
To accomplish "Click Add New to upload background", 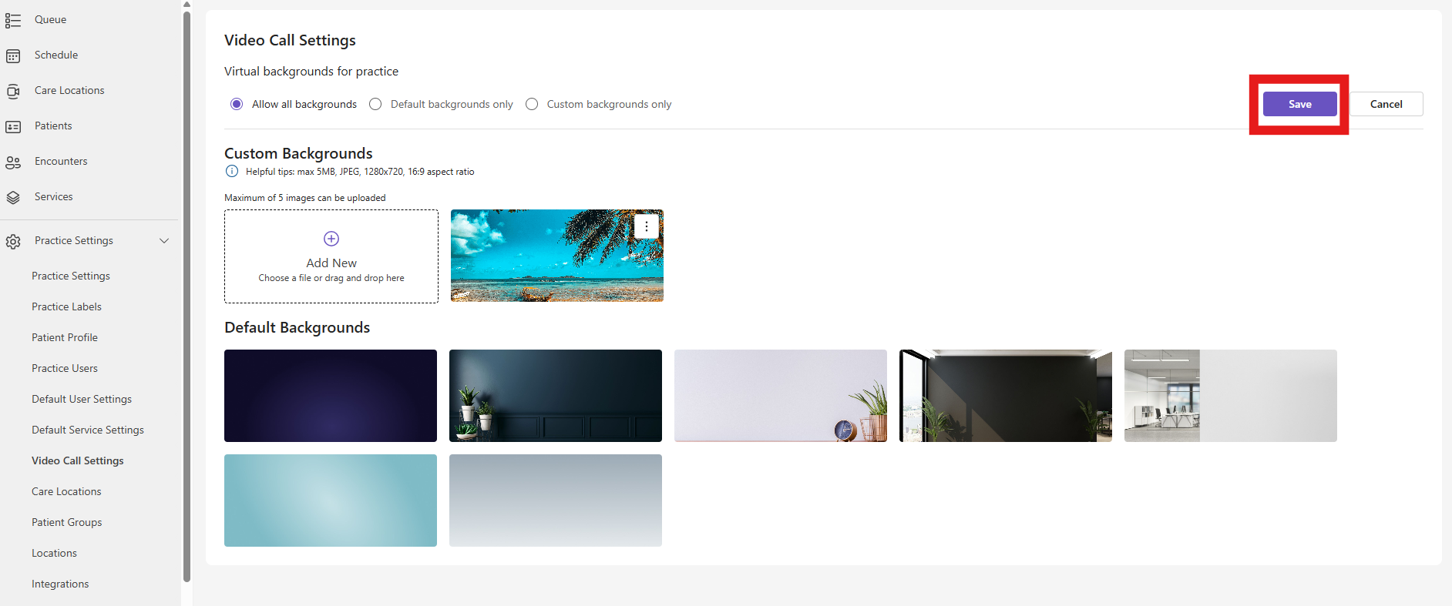I will tap(331, 256).
